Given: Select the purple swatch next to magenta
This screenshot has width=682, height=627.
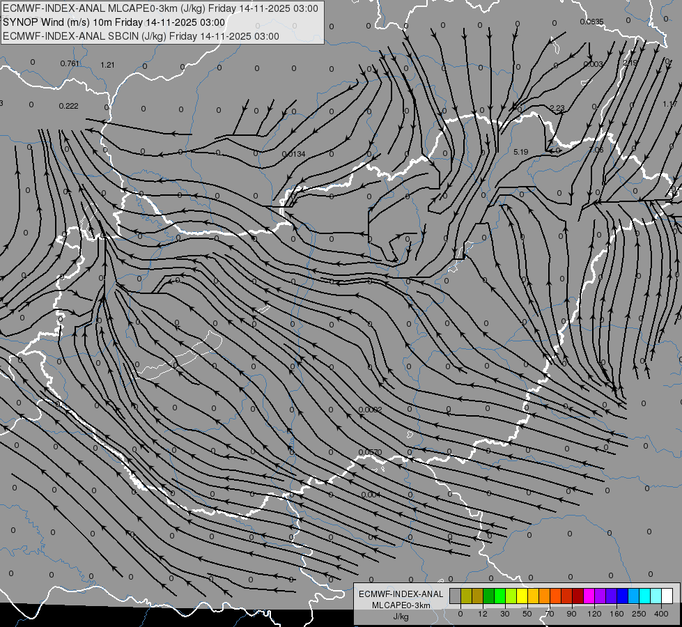Looking at the screenshot, I should tap(600, 596).
